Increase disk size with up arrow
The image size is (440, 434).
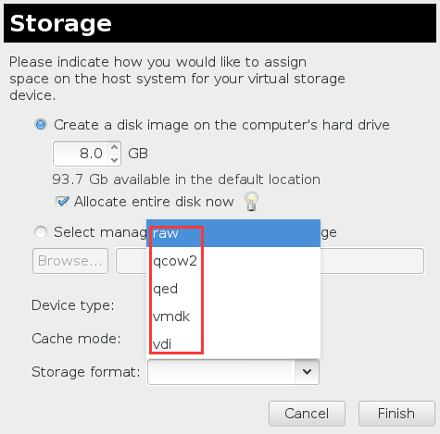click(x=115, y=147)
